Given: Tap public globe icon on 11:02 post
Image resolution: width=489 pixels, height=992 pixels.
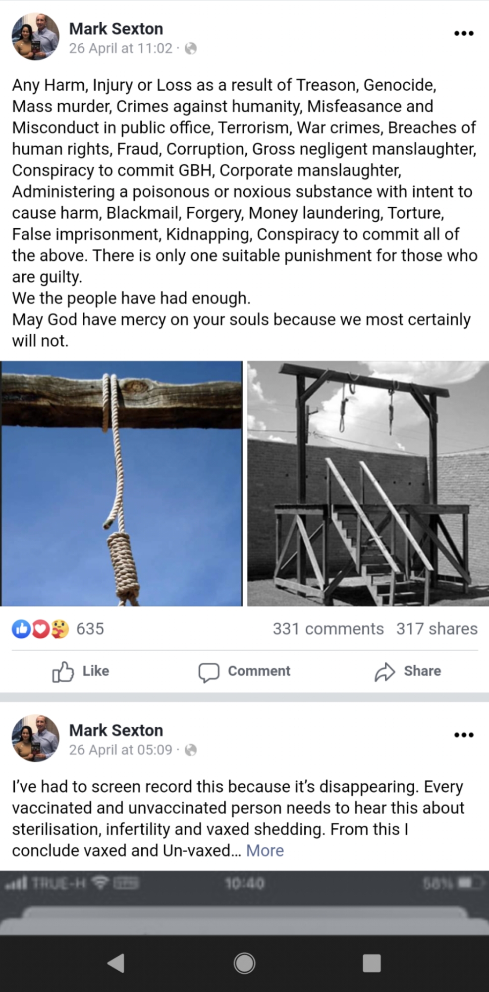Looking at the screenshot, I should (x=191, y=48).
